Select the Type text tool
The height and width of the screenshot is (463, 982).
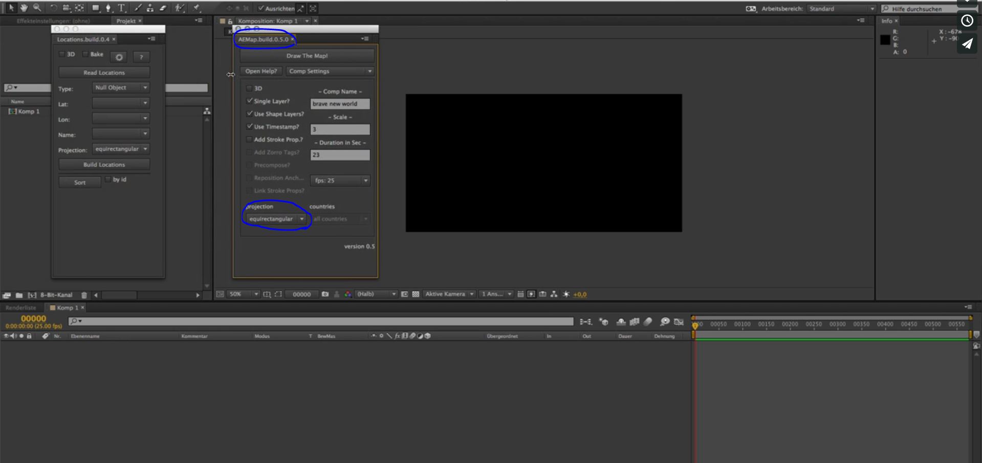(122, 8)
